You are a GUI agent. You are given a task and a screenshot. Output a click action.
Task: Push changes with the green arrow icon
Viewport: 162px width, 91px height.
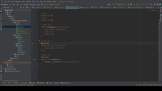click(x=146, y=5)
